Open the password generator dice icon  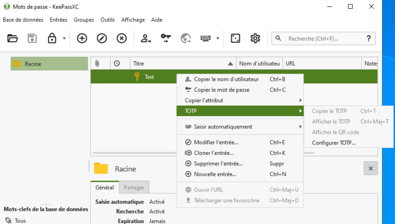click(236, 38)
